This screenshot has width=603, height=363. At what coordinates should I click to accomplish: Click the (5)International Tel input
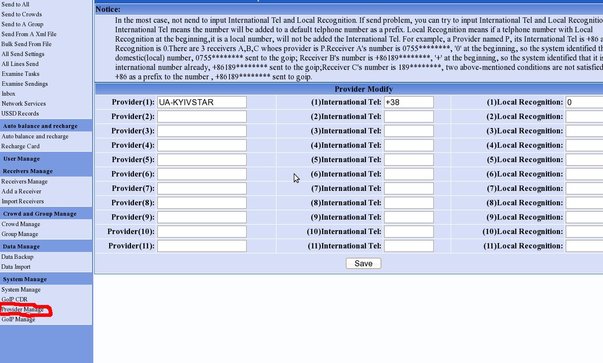click(x=408, y=160)
